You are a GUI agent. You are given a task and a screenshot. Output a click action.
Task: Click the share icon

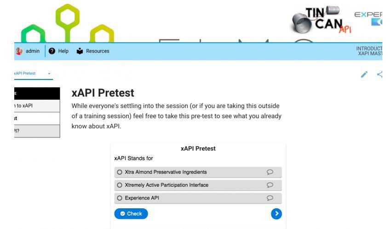pyautogui.click(x=380, y=74)
